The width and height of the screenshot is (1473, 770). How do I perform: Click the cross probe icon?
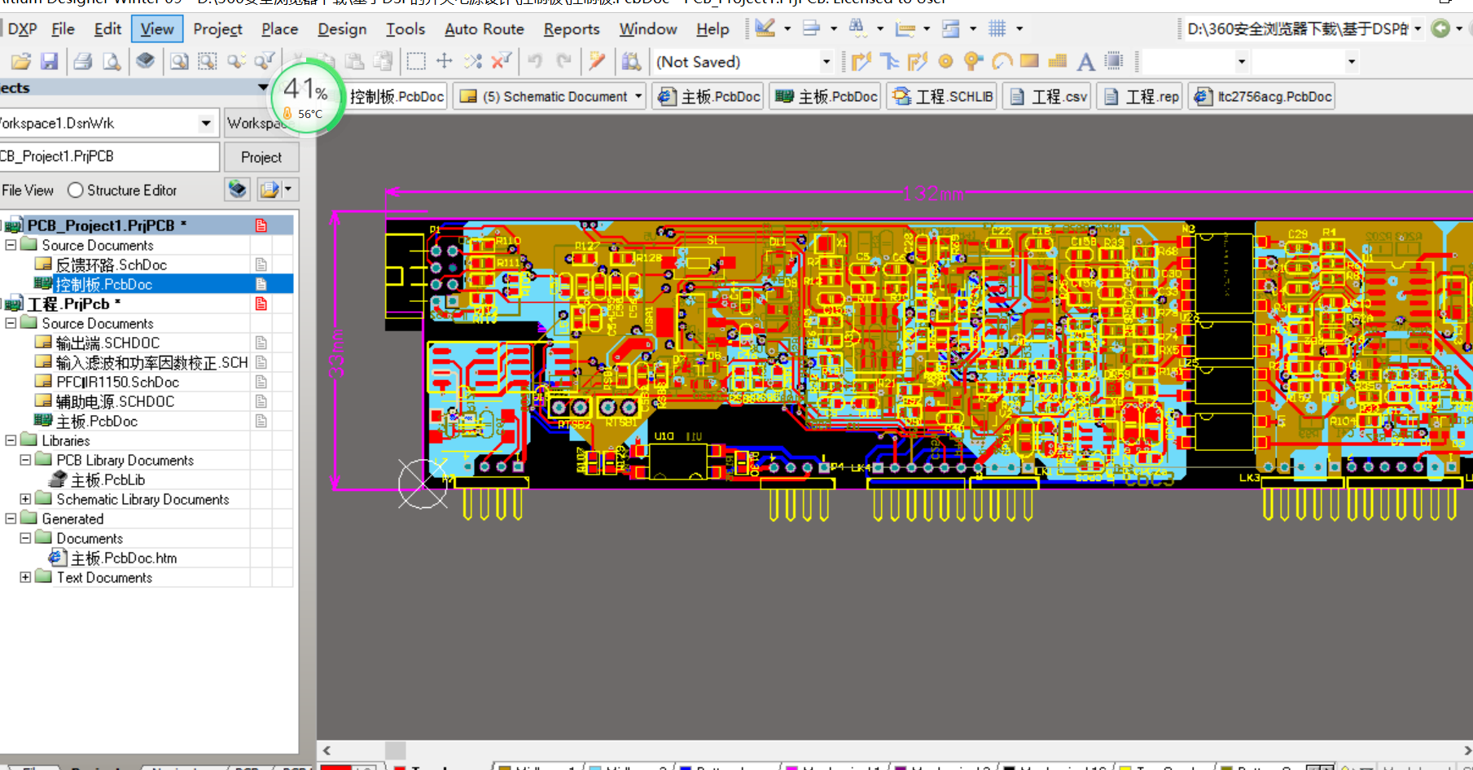click(597, 61)
